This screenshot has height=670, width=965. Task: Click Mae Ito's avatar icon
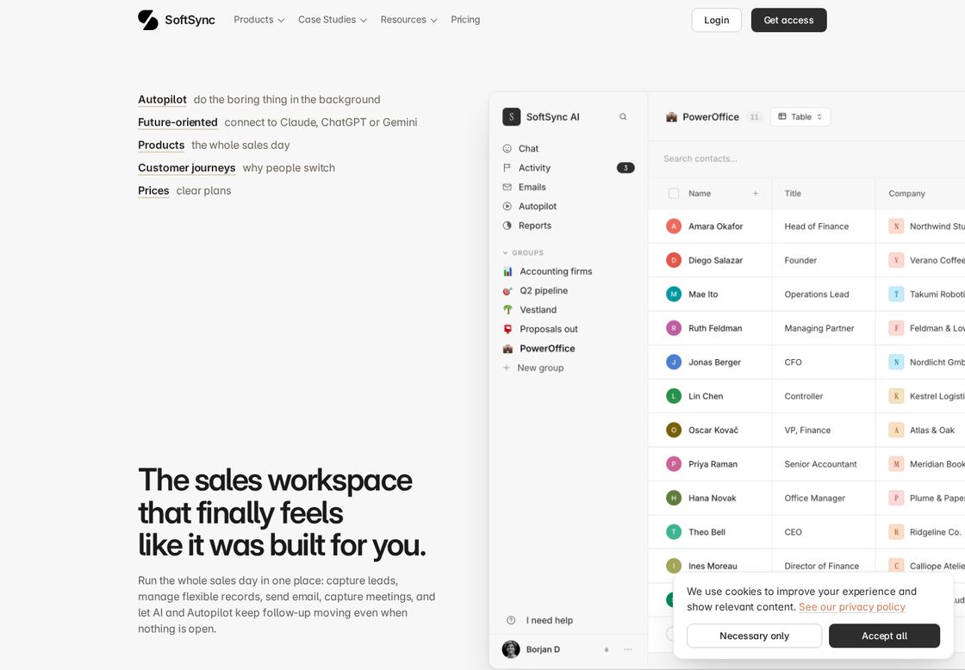(674, 294)
